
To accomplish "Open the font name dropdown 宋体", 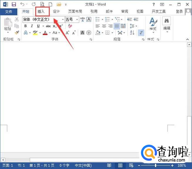I will click(63, 19).
